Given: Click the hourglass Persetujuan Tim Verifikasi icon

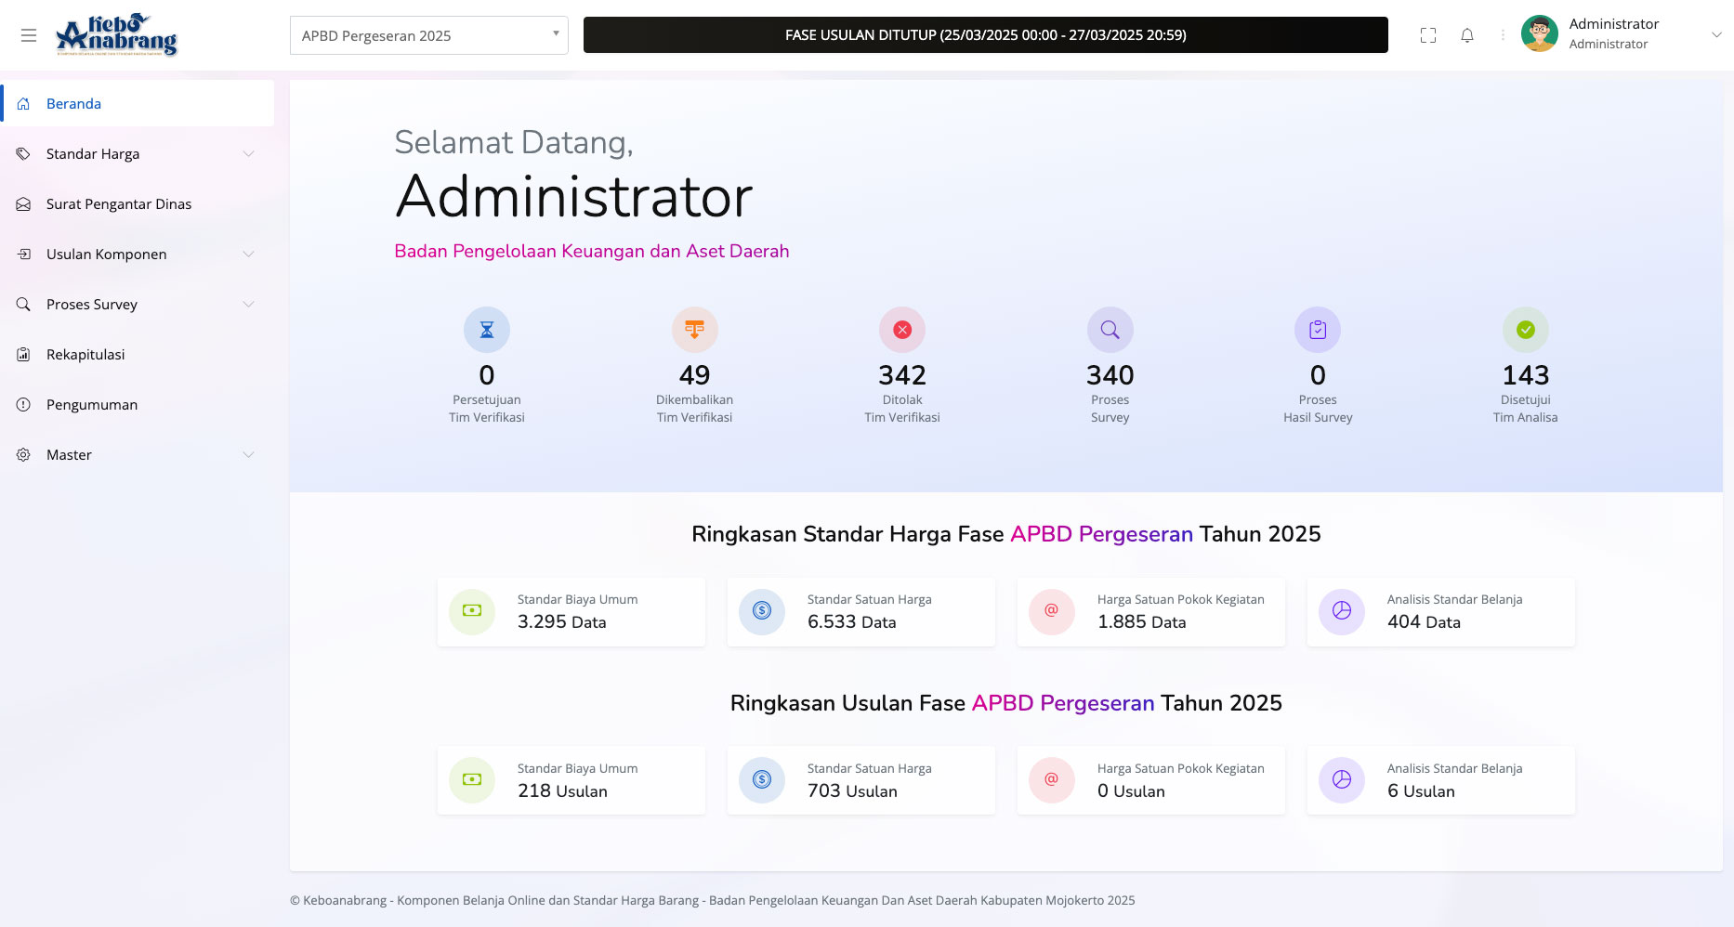Looking at the screenshot, I should [x=487, y=330].
